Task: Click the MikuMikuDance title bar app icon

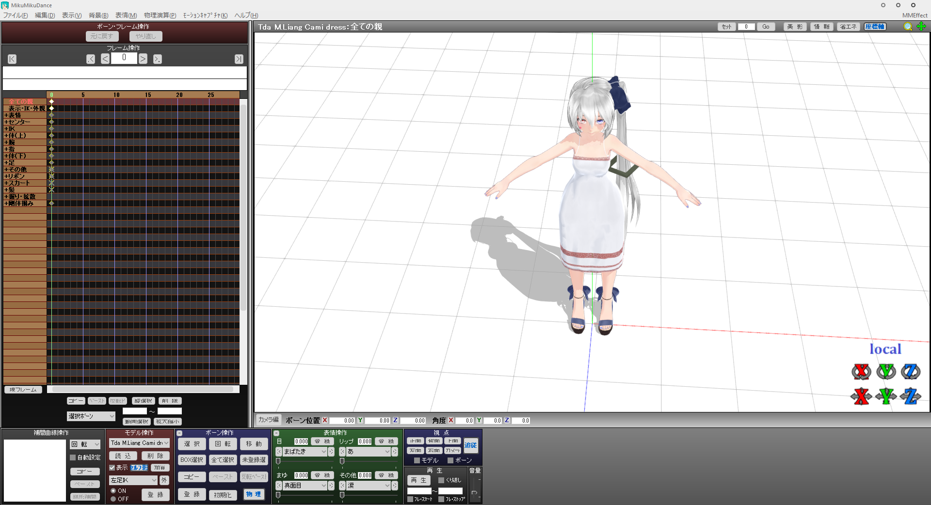Action: tap(5, 5)
